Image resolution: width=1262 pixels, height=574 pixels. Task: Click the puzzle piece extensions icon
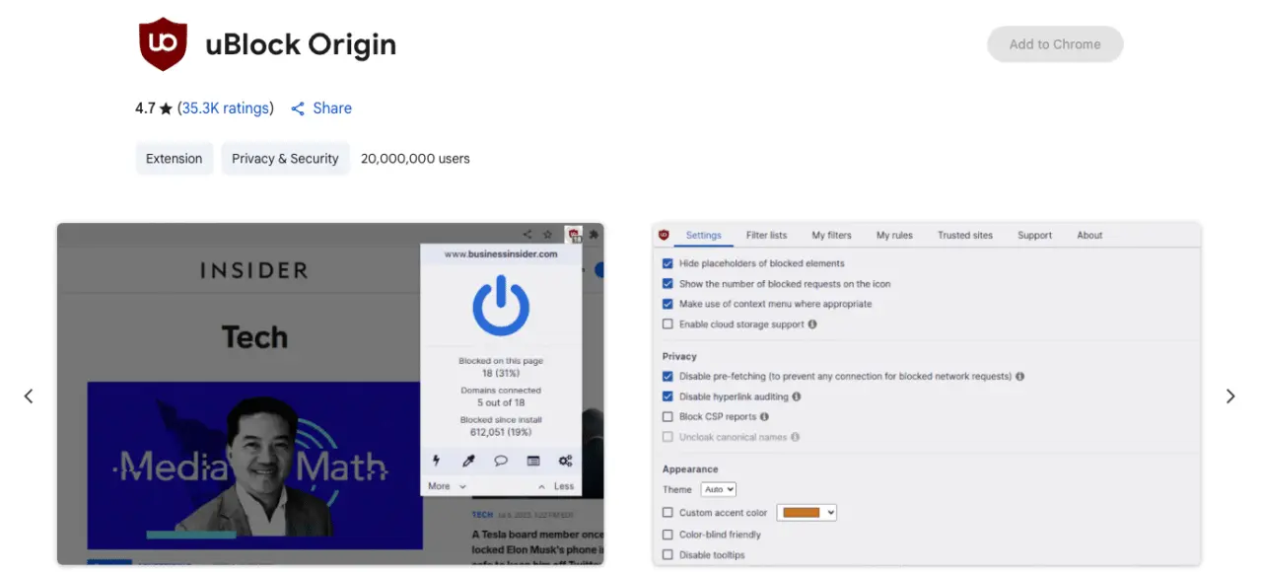tap(594, 235)
